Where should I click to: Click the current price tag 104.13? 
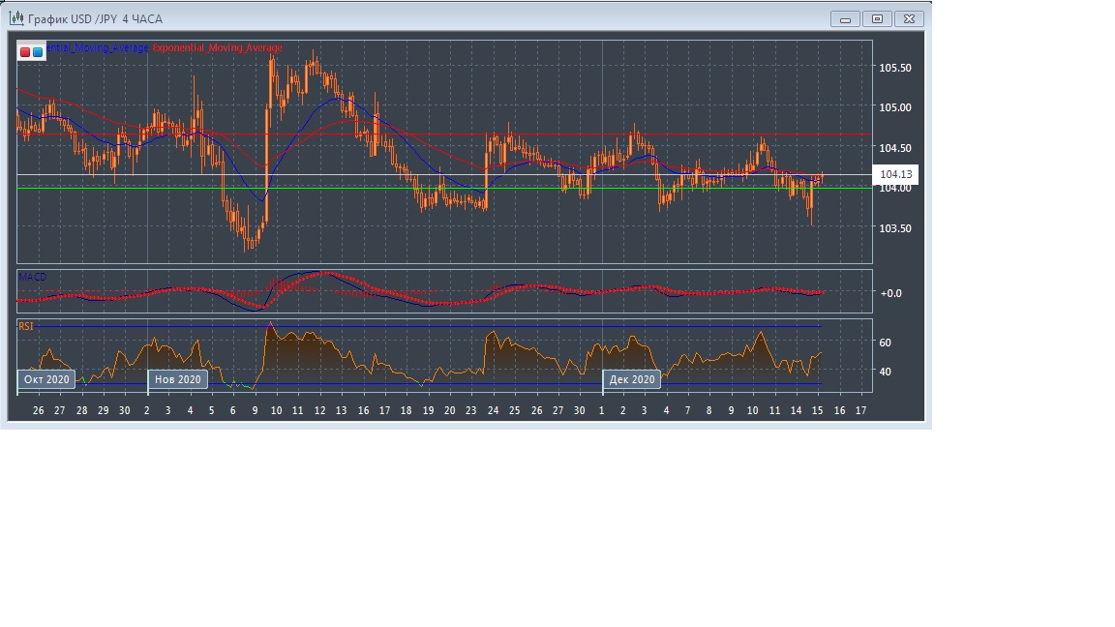(895, 175)
